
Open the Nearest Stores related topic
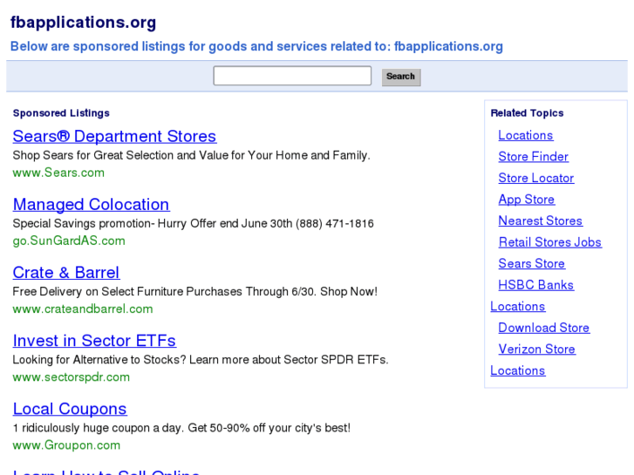540,221
